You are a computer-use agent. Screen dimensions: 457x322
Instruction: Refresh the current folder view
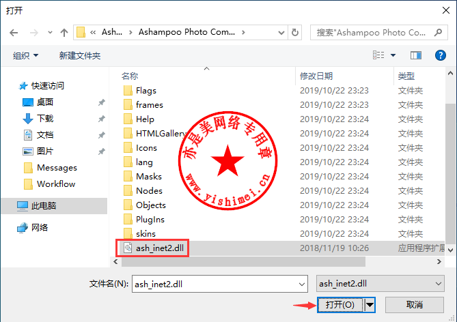[x=295, y=32]
